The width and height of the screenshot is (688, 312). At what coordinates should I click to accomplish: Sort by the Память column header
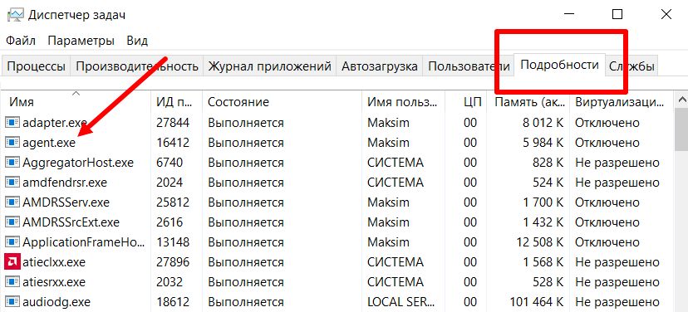pyautogui.click(x=528, y=102)
